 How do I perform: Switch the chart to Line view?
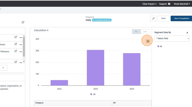145,31
